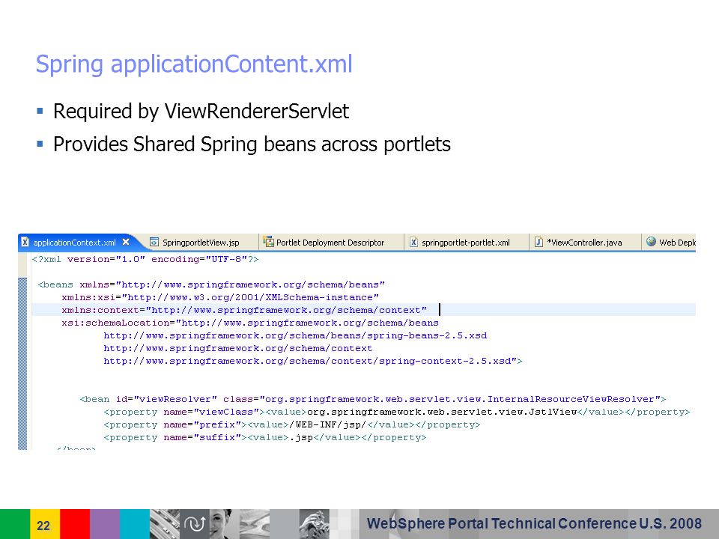Click the Portlet Deployment Descriptor icon
719x539 pixels.
tap(268, 242)
